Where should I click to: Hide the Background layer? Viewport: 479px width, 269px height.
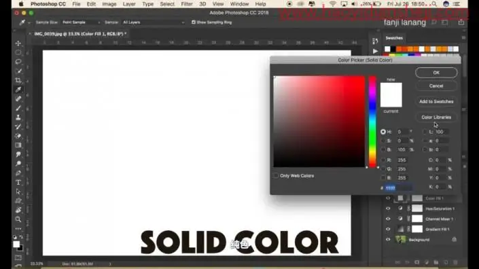pyautogui.click(x=388, y=240)
